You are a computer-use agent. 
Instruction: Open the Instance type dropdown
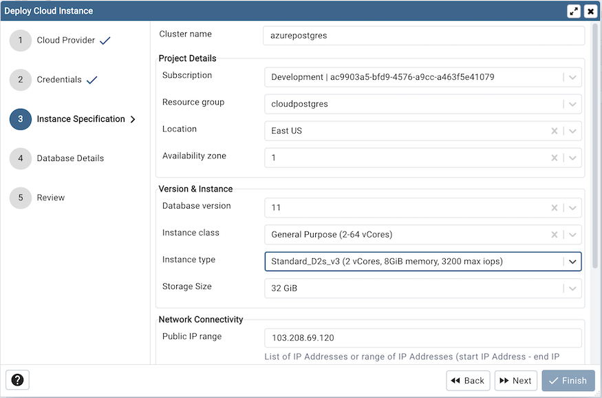point(572,261)
